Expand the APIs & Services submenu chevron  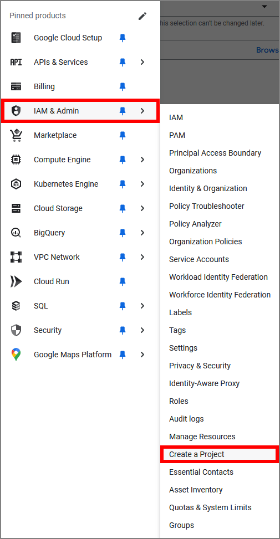(x=142, y=62)
